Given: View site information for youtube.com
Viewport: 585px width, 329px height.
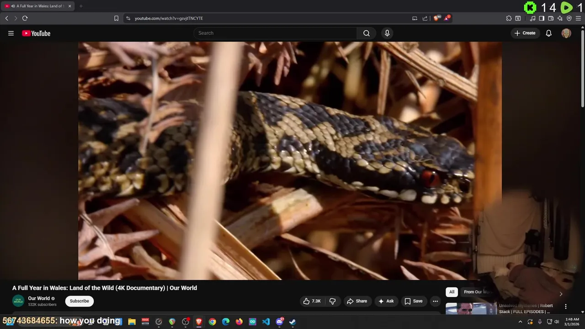Looking at the screenshot, I should 128,18.
